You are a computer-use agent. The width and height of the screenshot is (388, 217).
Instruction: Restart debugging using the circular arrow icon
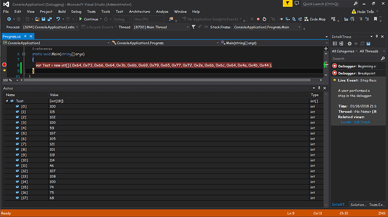(x=264, y=19)
